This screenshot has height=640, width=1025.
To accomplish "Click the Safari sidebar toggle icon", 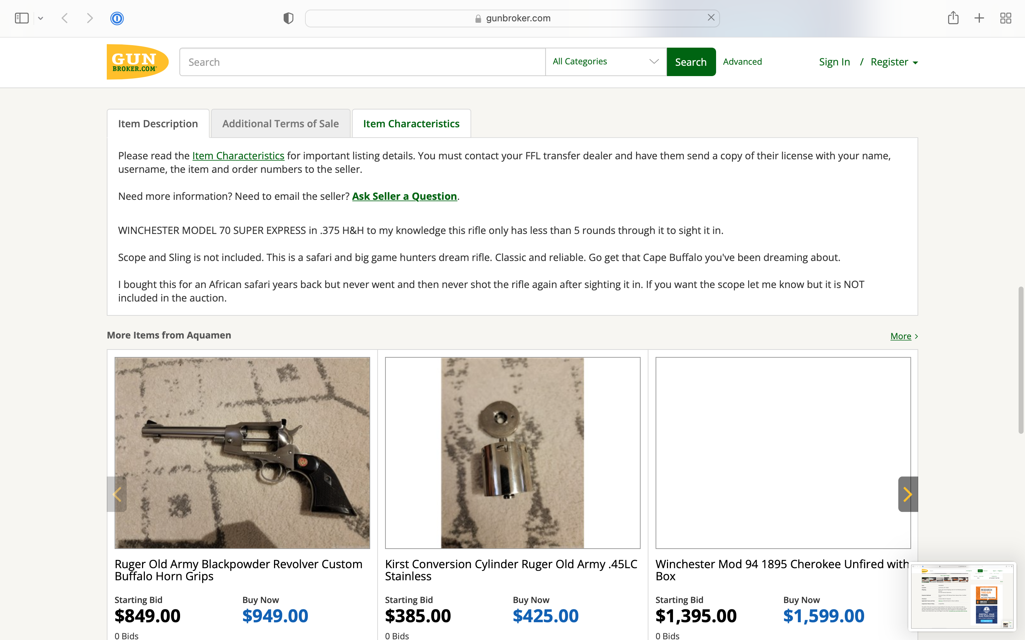I will [22, 18].
